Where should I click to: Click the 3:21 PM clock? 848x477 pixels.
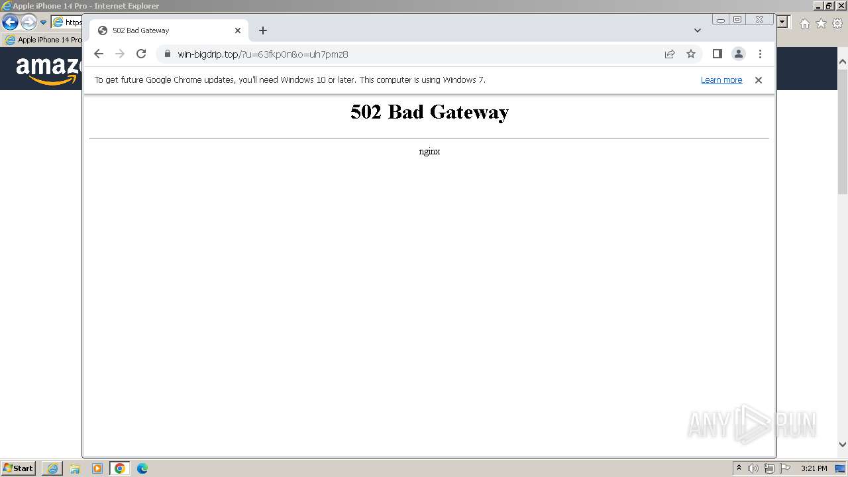point(814,468)
